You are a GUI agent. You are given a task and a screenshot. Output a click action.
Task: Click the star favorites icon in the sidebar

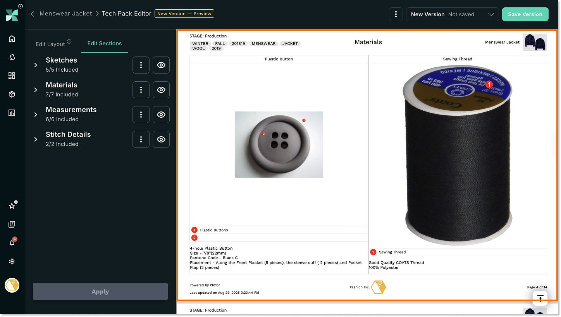tap(12, 206)
